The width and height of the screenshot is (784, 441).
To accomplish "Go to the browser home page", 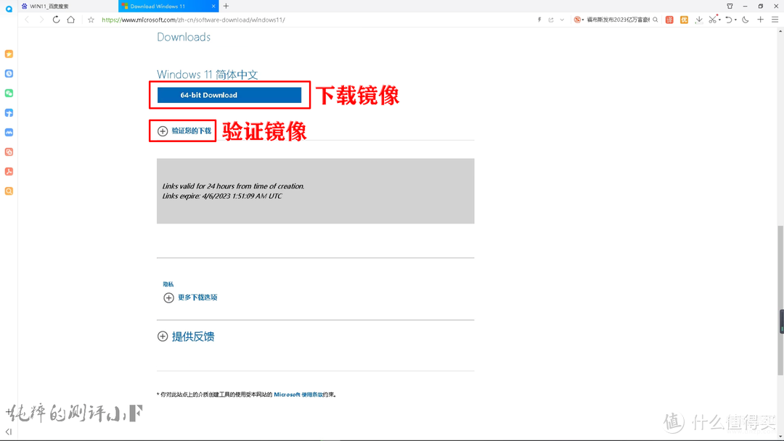I will (71, 20).
